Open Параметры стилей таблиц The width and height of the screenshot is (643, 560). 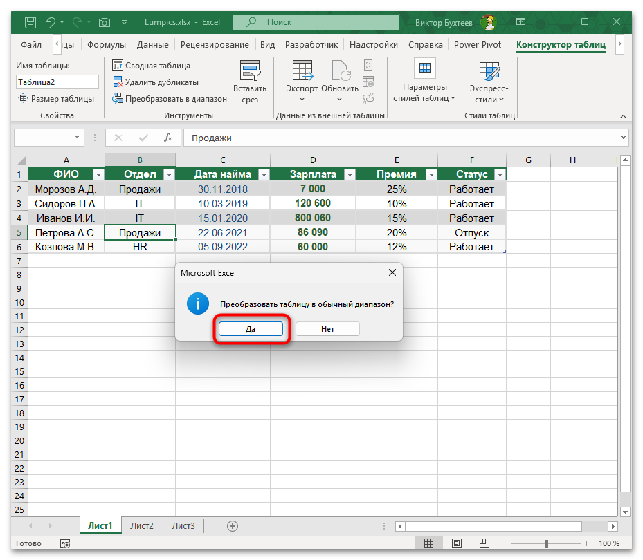coord(424,83)
